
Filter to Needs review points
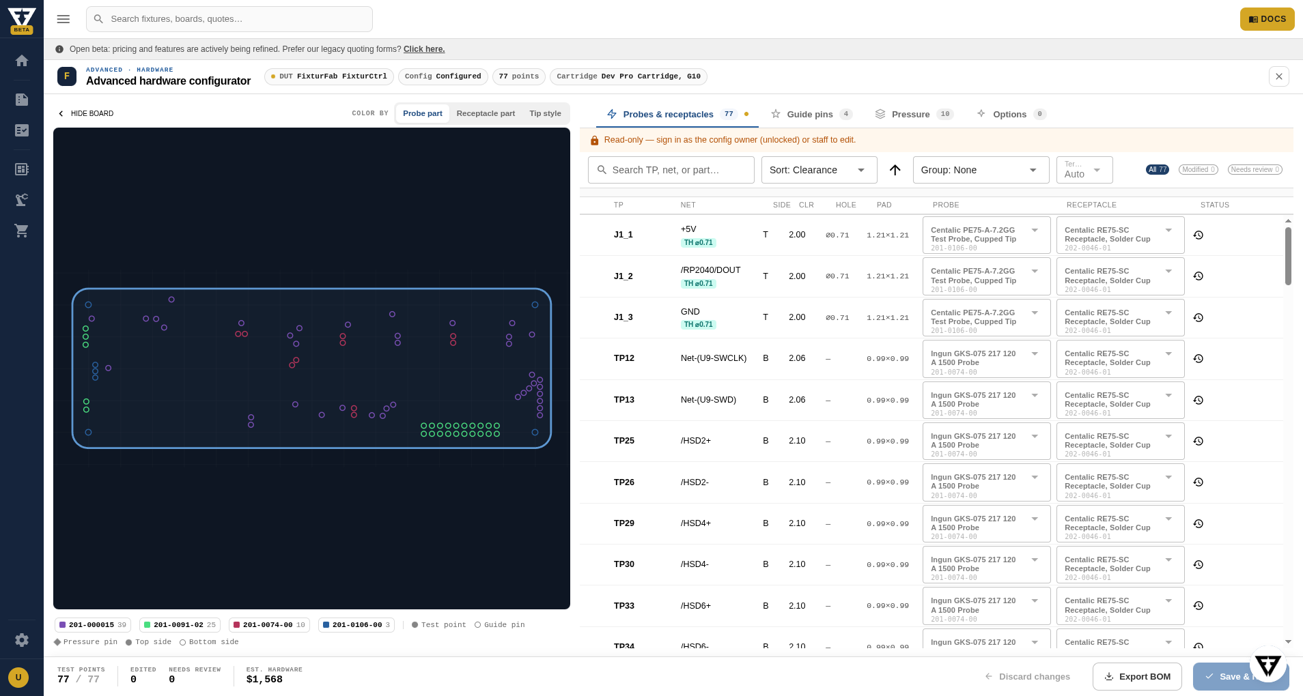1255,170
